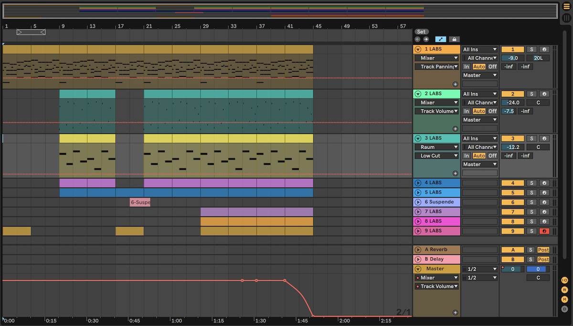Click the 1:30 mark on time ruler

(x=260, y=321)
